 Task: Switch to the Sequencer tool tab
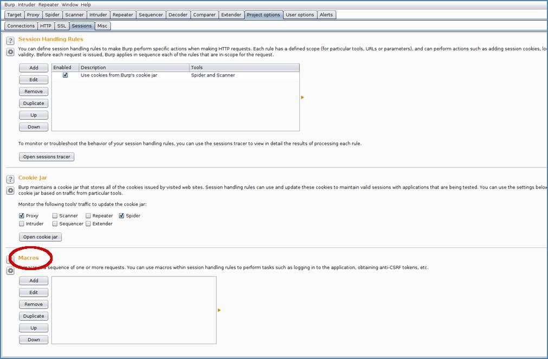click(151, 15)
